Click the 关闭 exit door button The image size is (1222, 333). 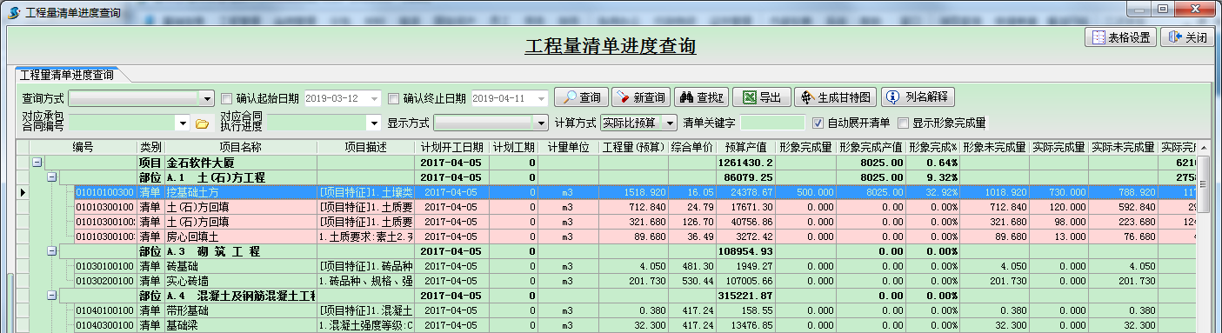click(1188, 37)
